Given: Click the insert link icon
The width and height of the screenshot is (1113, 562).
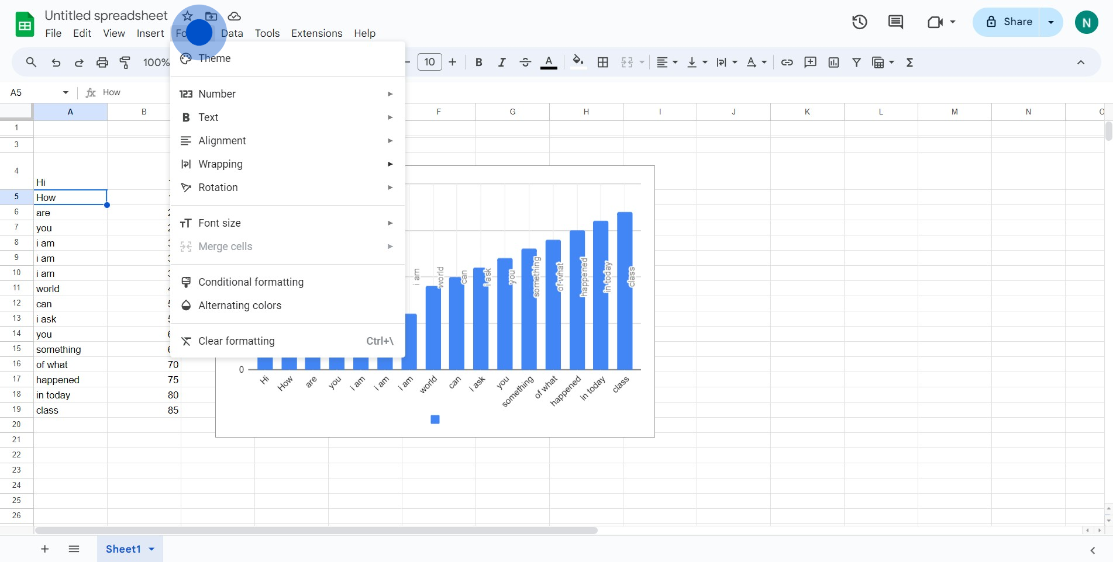Looking at the screenshot, I should tap(787, 63).
